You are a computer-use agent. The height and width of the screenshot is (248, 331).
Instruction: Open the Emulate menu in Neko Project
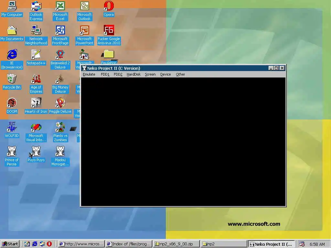pos(89,75)
